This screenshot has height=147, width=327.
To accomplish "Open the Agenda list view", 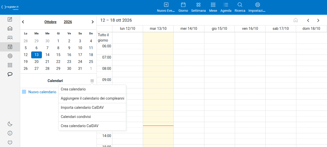I will (x=226, y=7).
